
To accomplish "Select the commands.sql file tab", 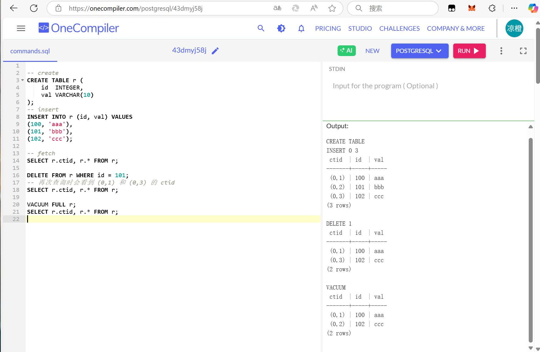I will (30, 51).
